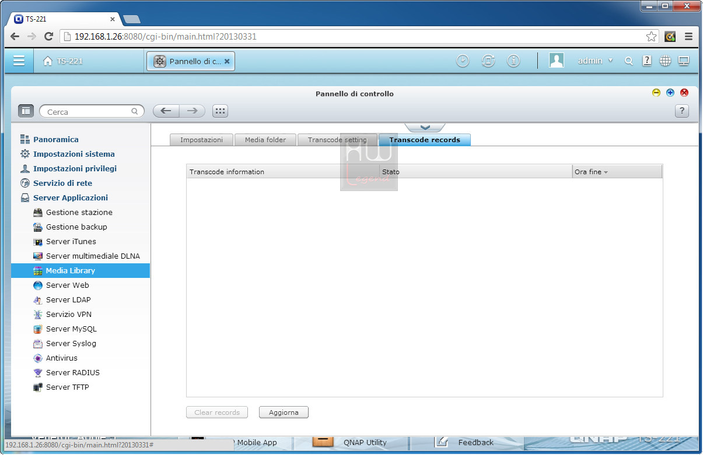703x455 pixels.
Task: Close the Pannello di controllo taskbar tab
Action: click(x=227, y=61)
